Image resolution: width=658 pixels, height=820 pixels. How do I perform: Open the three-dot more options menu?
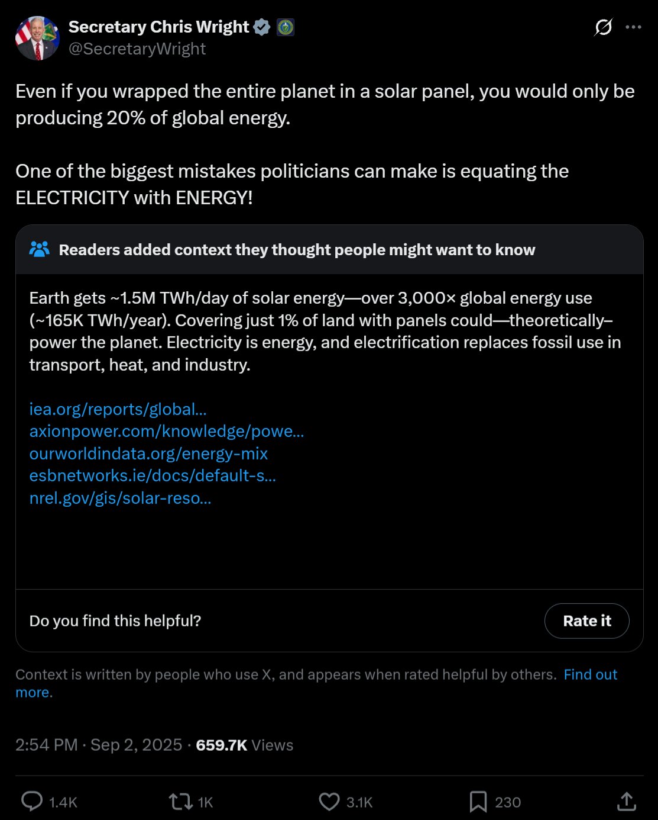633,27
